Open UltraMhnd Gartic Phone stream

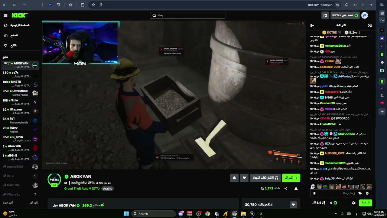(x=21, y=93)
